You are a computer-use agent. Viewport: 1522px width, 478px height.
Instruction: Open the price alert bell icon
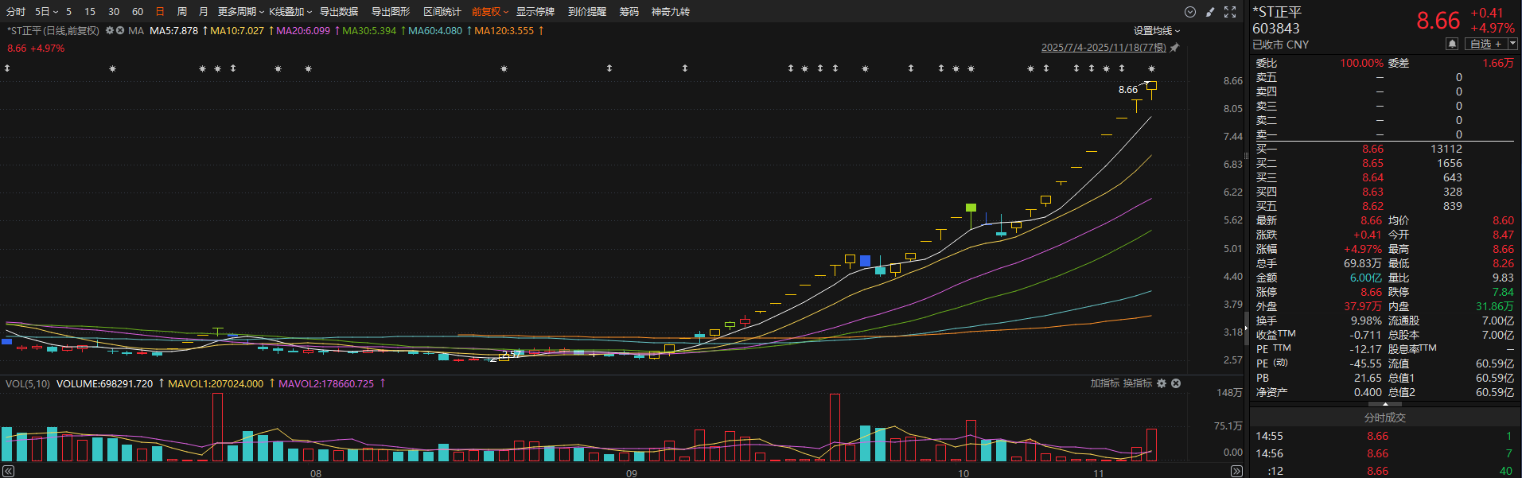(1452, 45)
